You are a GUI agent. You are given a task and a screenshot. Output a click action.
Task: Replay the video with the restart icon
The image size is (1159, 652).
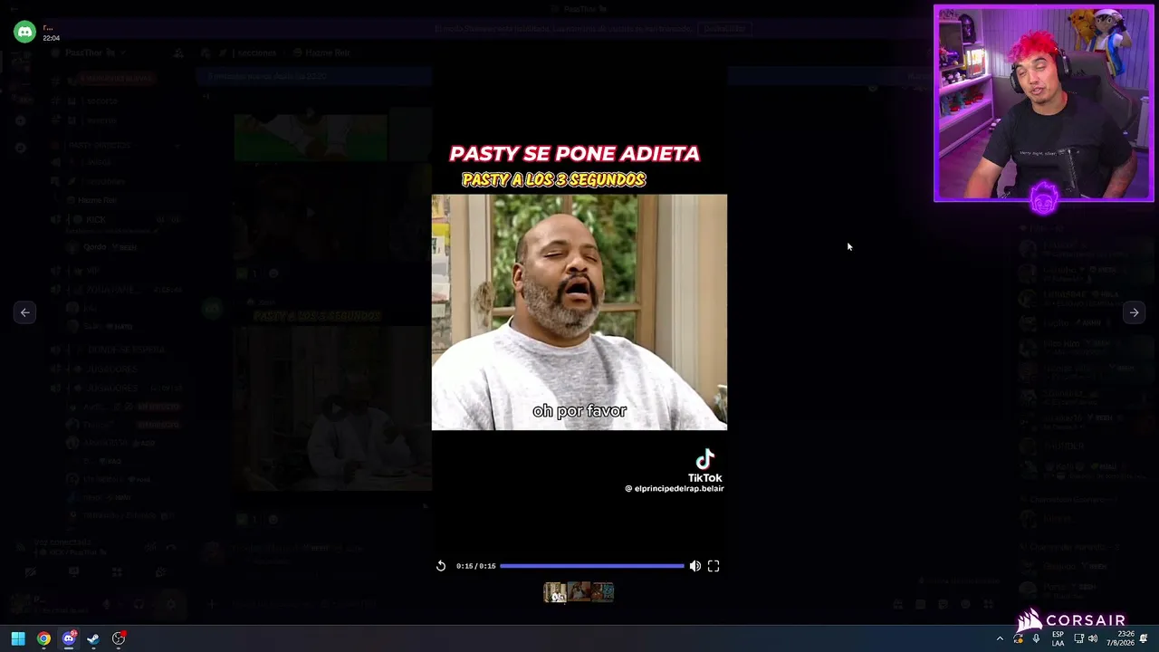click(441, 566)
